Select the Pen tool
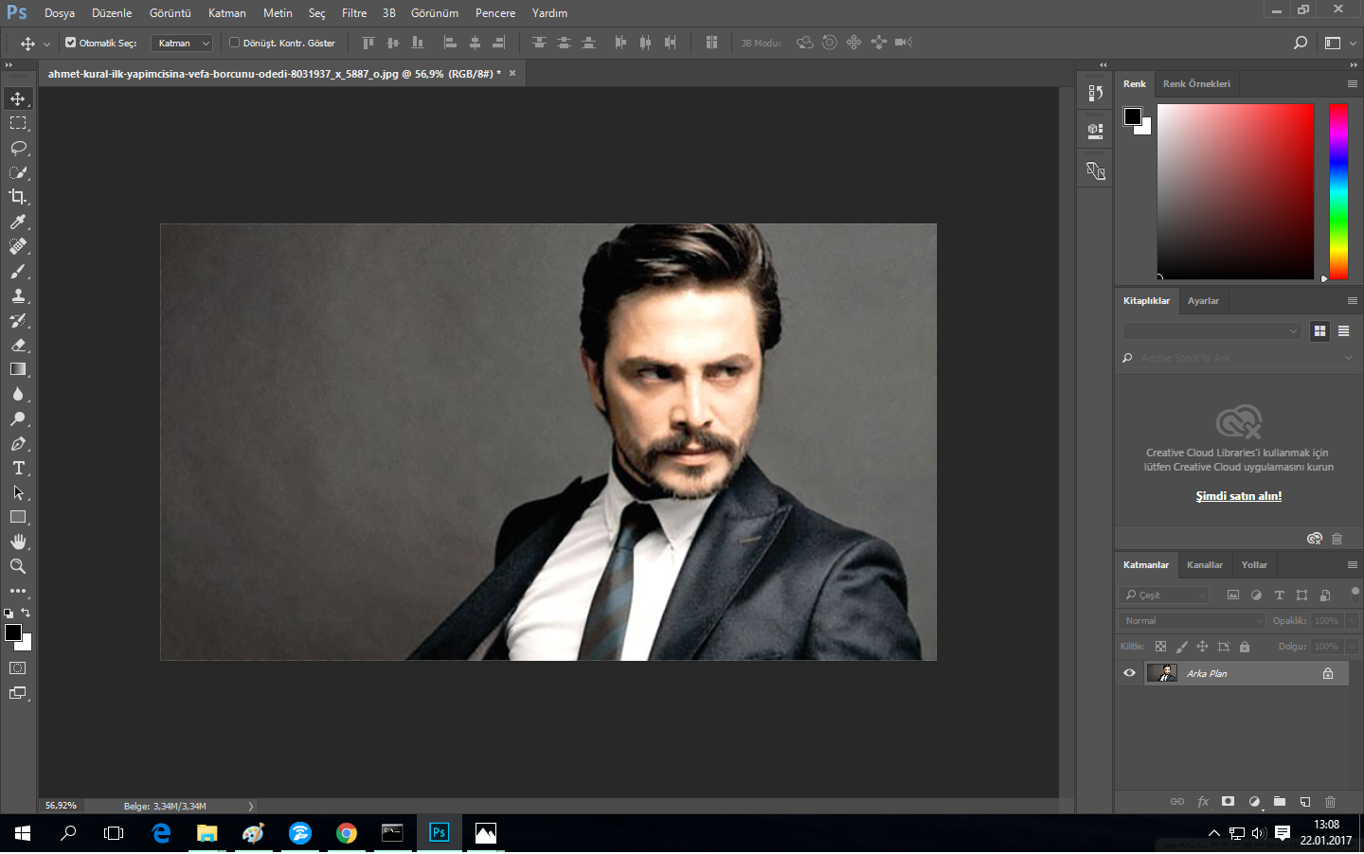Viewport: 1364px width, 854px height. [x=18, y=443]
